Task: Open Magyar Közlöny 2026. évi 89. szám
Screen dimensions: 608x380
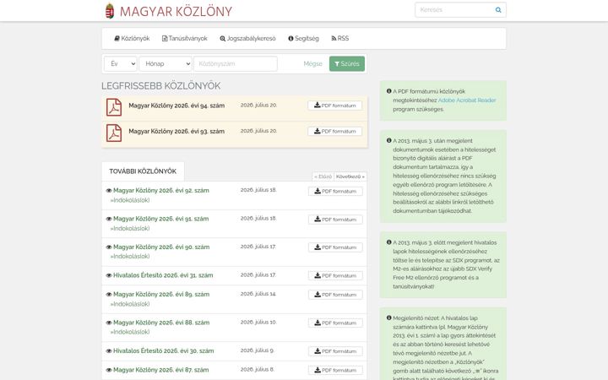Action: [x=161, y=295]
